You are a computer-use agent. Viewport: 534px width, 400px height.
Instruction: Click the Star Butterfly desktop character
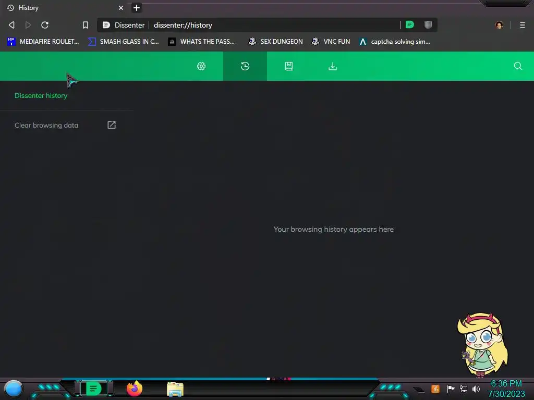(x=482, y=345)
